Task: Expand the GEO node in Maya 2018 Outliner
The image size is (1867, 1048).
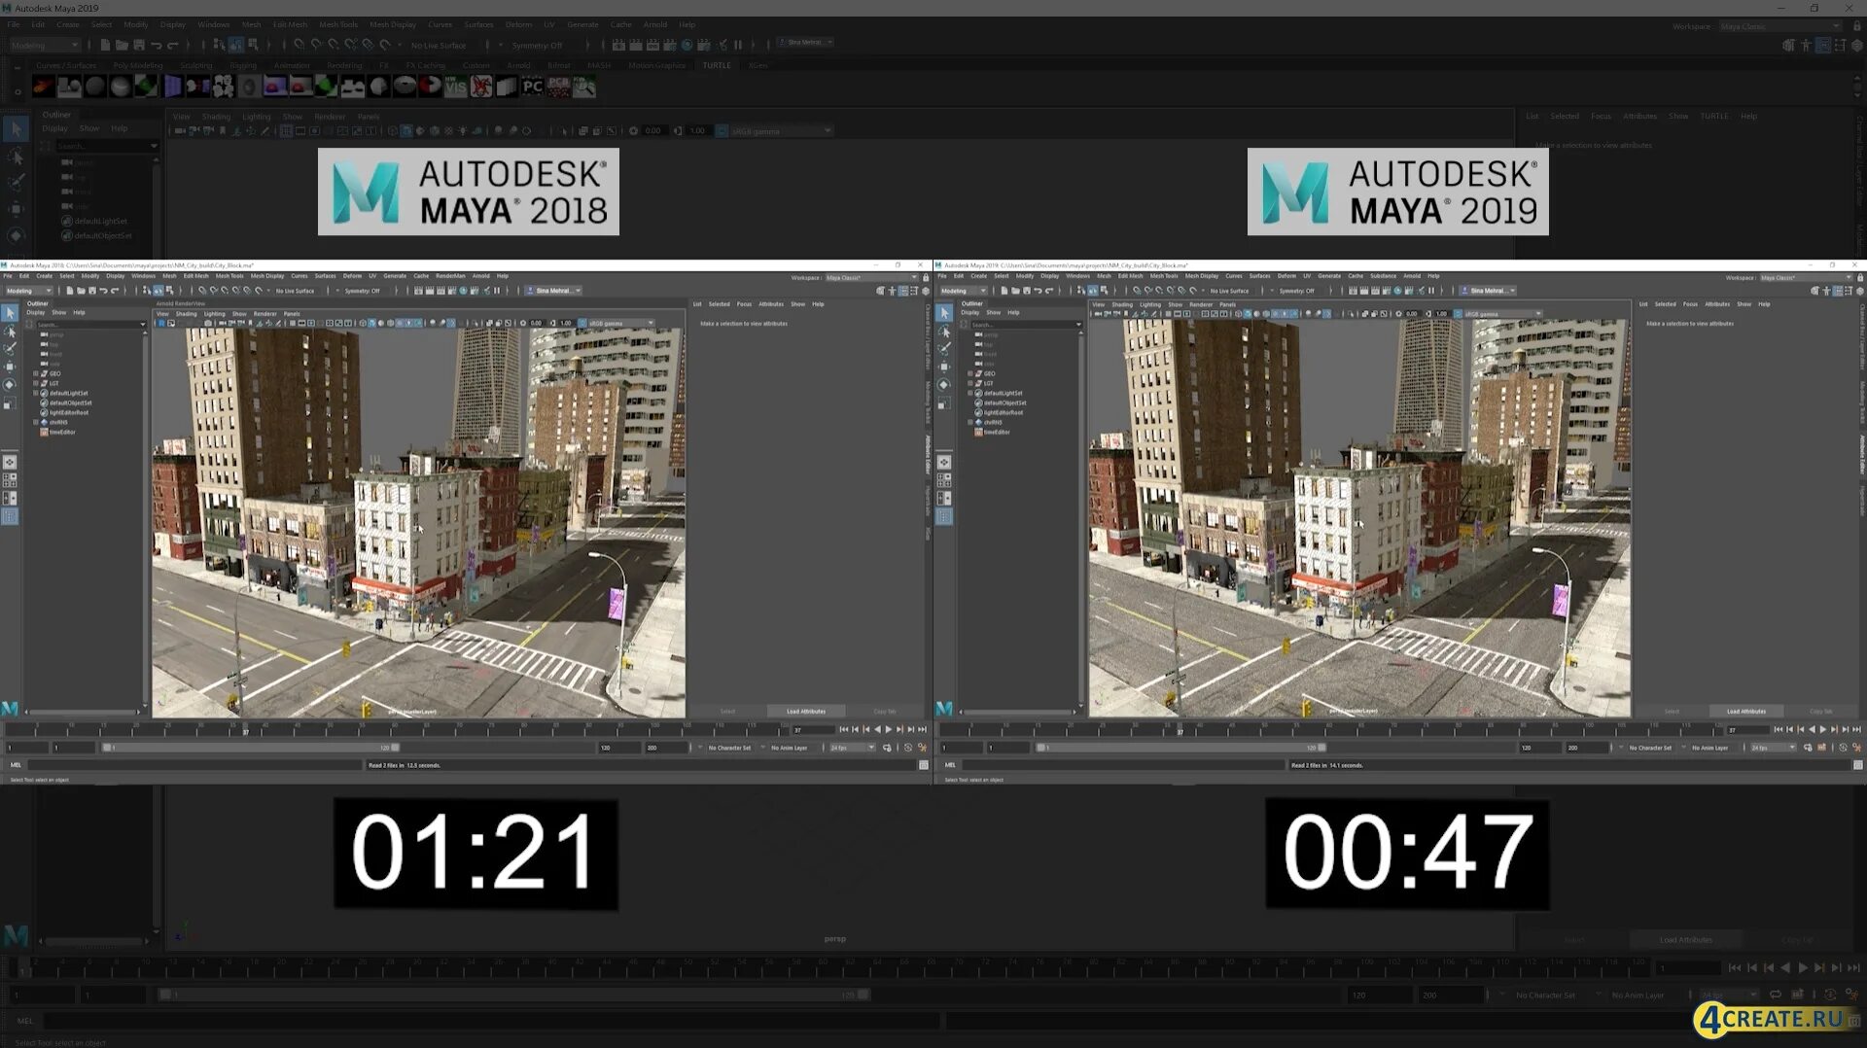Action: click(36, 373)
